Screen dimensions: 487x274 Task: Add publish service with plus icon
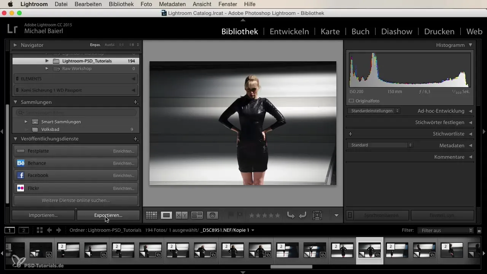(135, 139)
